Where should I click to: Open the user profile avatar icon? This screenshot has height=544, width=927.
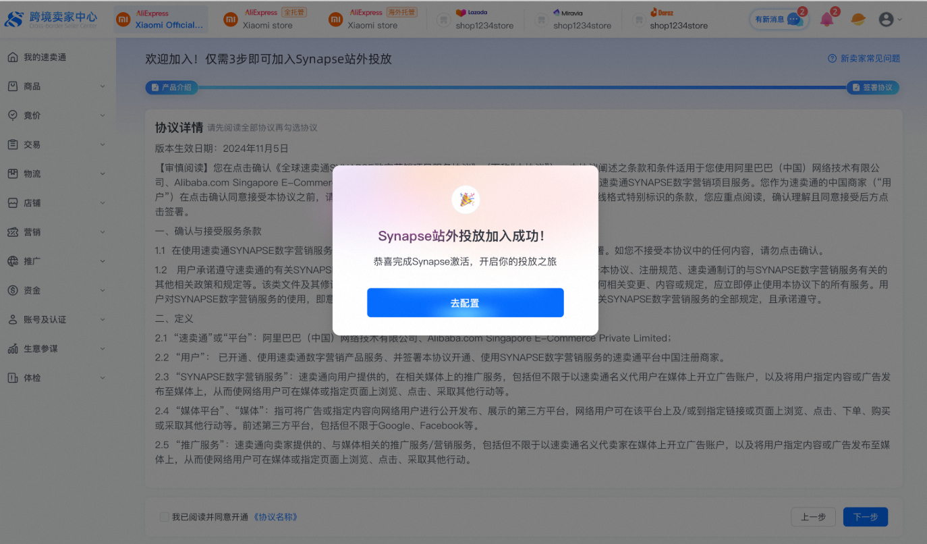[x=886, y=20]
